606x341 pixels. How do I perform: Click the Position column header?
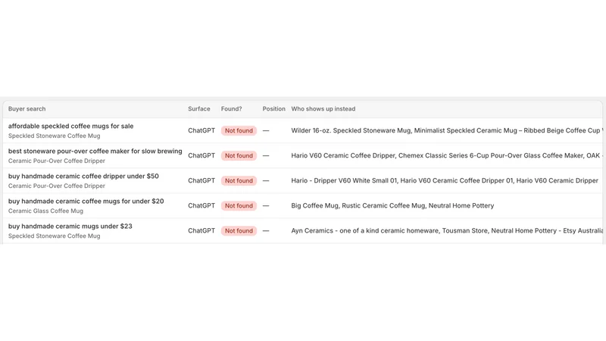coord(273,108)
